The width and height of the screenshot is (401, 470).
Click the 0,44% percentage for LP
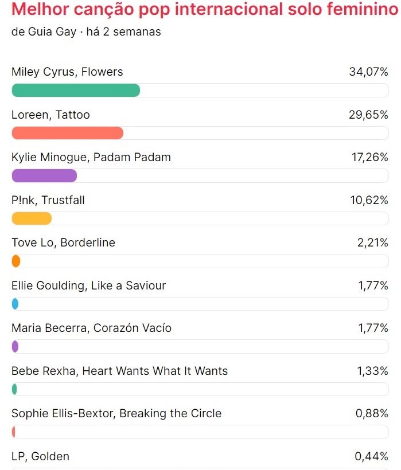coord(372,456)
